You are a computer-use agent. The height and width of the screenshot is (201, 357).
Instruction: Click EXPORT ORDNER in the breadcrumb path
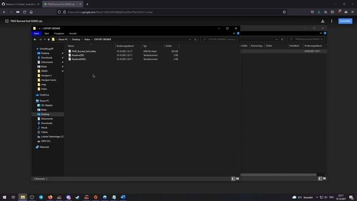coord(103,40)
